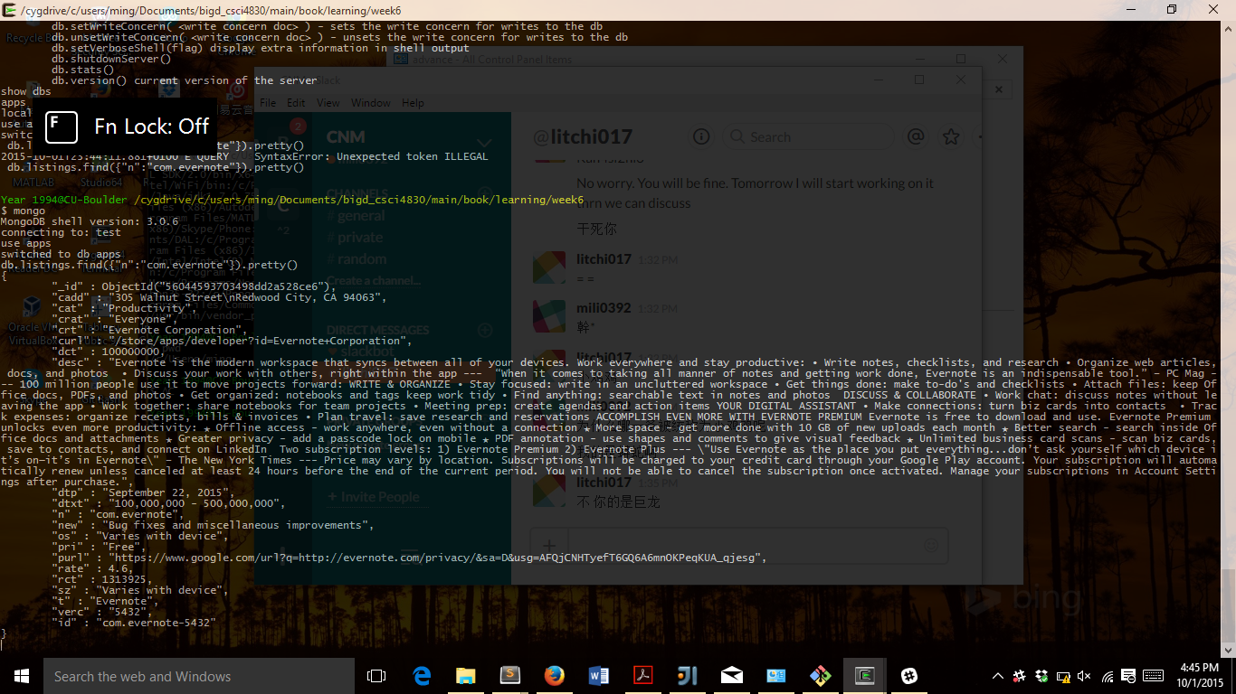The height and width of the screenshot is (694, 1236).
Task: Open mentions (@) icon in Slack
Action: click(x=916, y=136)
